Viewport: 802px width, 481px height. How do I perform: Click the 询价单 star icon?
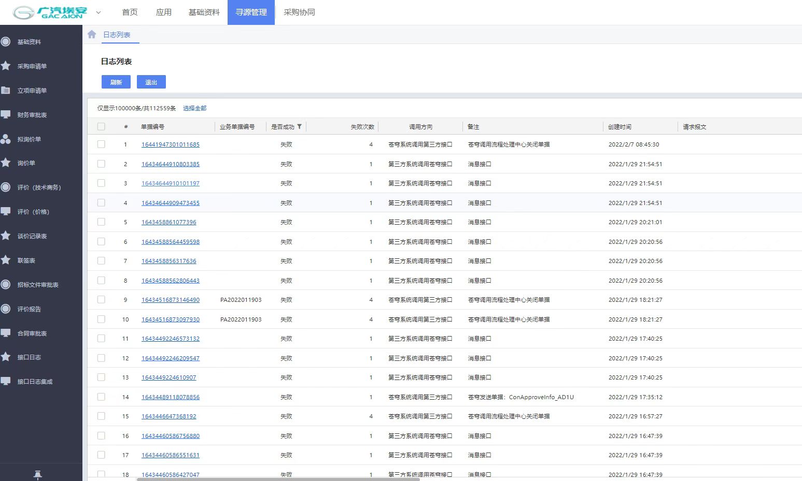click(x=6, y=163)
